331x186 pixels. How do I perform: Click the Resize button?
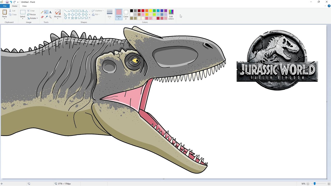(31, 14)
